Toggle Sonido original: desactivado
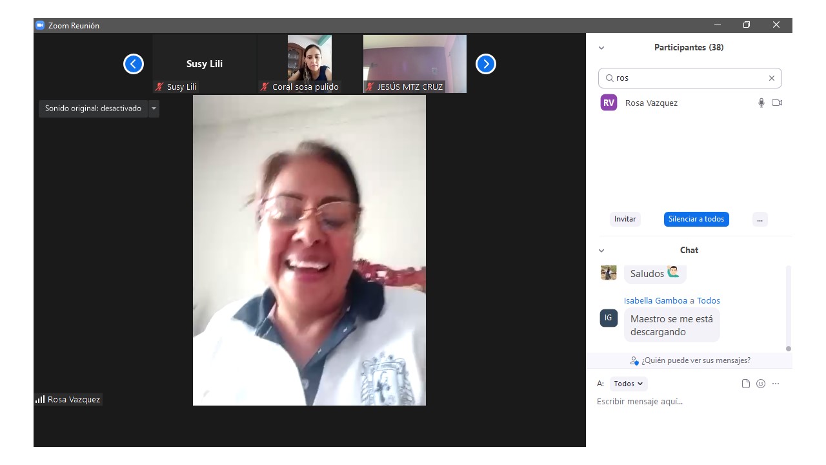 pyautogui.click(x=93, y=108)
